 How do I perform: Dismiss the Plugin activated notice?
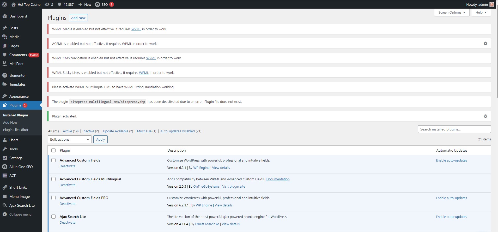click(x=485, y=116)
